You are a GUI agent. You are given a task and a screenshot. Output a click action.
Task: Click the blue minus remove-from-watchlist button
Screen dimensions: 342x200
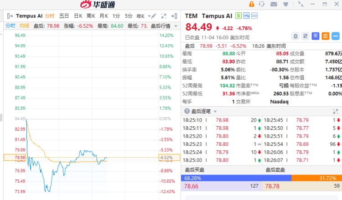point(336,36)
